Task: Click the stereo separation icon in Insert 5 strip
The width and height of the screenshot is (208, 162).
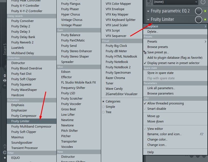Action: (5, 80)
